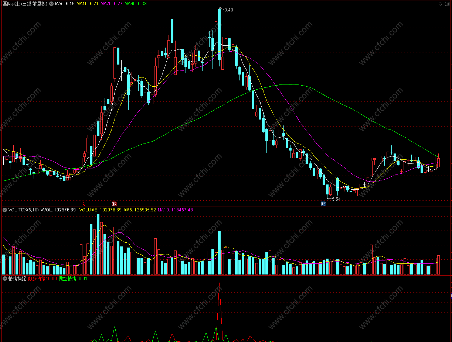Select volume MA5: 125935.92 label

[x=140, y=210]
